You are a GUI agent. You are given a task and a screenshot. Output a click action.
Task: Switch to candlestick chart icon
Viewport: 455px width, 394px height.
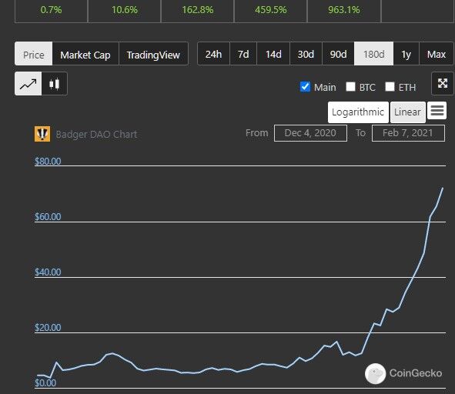[x=55, y=84]
